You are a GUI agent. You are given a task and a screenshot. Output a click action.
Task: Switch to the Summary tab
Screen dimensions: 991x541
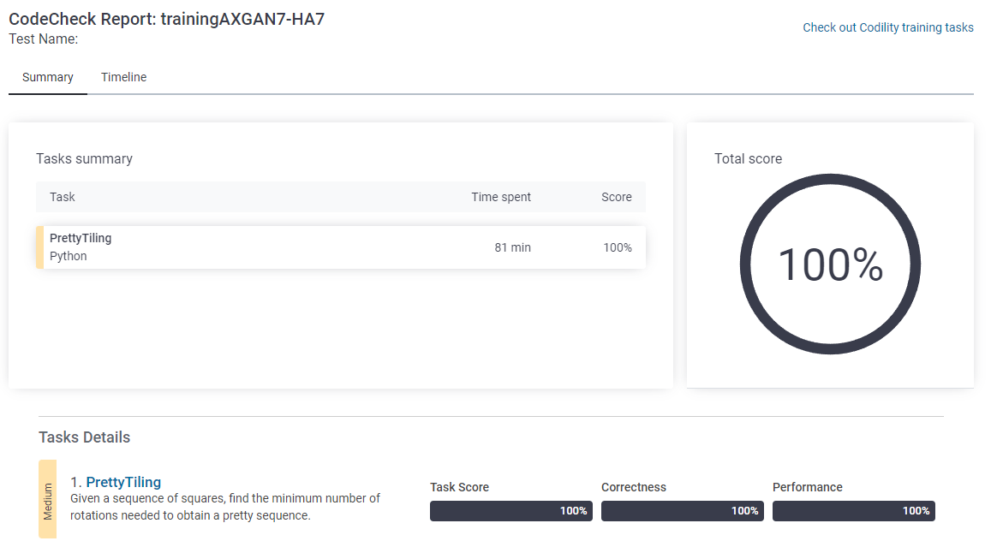point(48,77)
